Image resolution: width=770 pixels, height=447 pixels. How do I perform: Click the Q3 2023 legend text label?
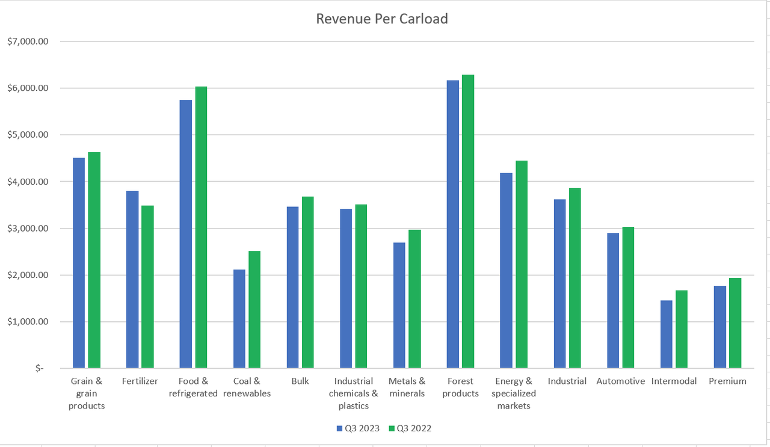pyautogui.click(x=362, y=429)
